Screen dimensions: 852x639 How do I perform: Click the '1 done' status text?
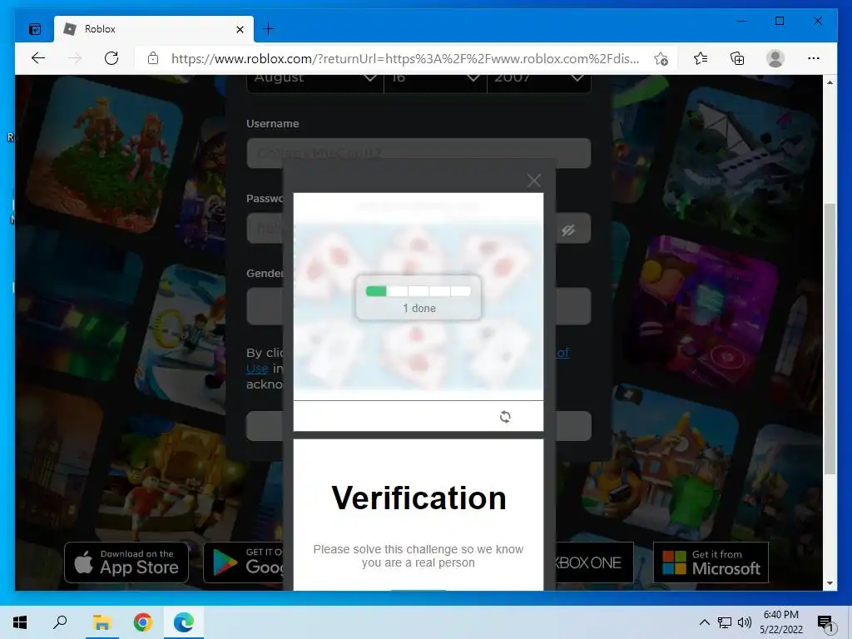click(419, 308)
